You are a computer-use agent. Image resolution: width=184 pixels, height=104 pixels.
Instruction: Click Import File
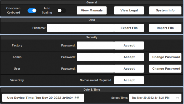tap(165, 28)
